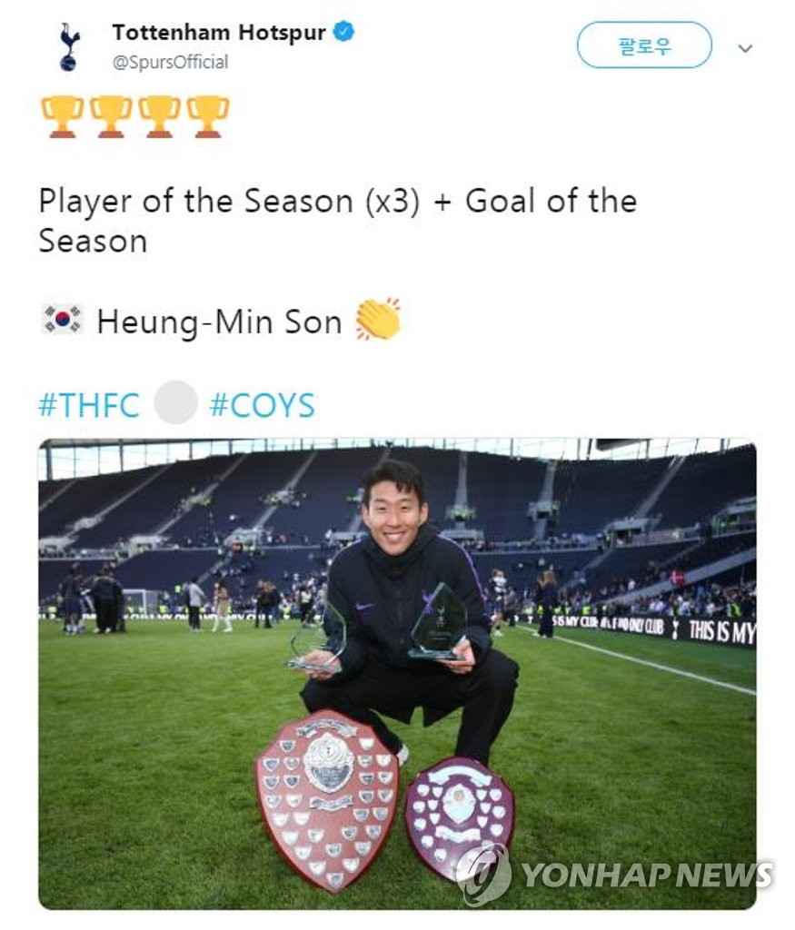Click the last trophy emoji in the row

click(208, 117)
